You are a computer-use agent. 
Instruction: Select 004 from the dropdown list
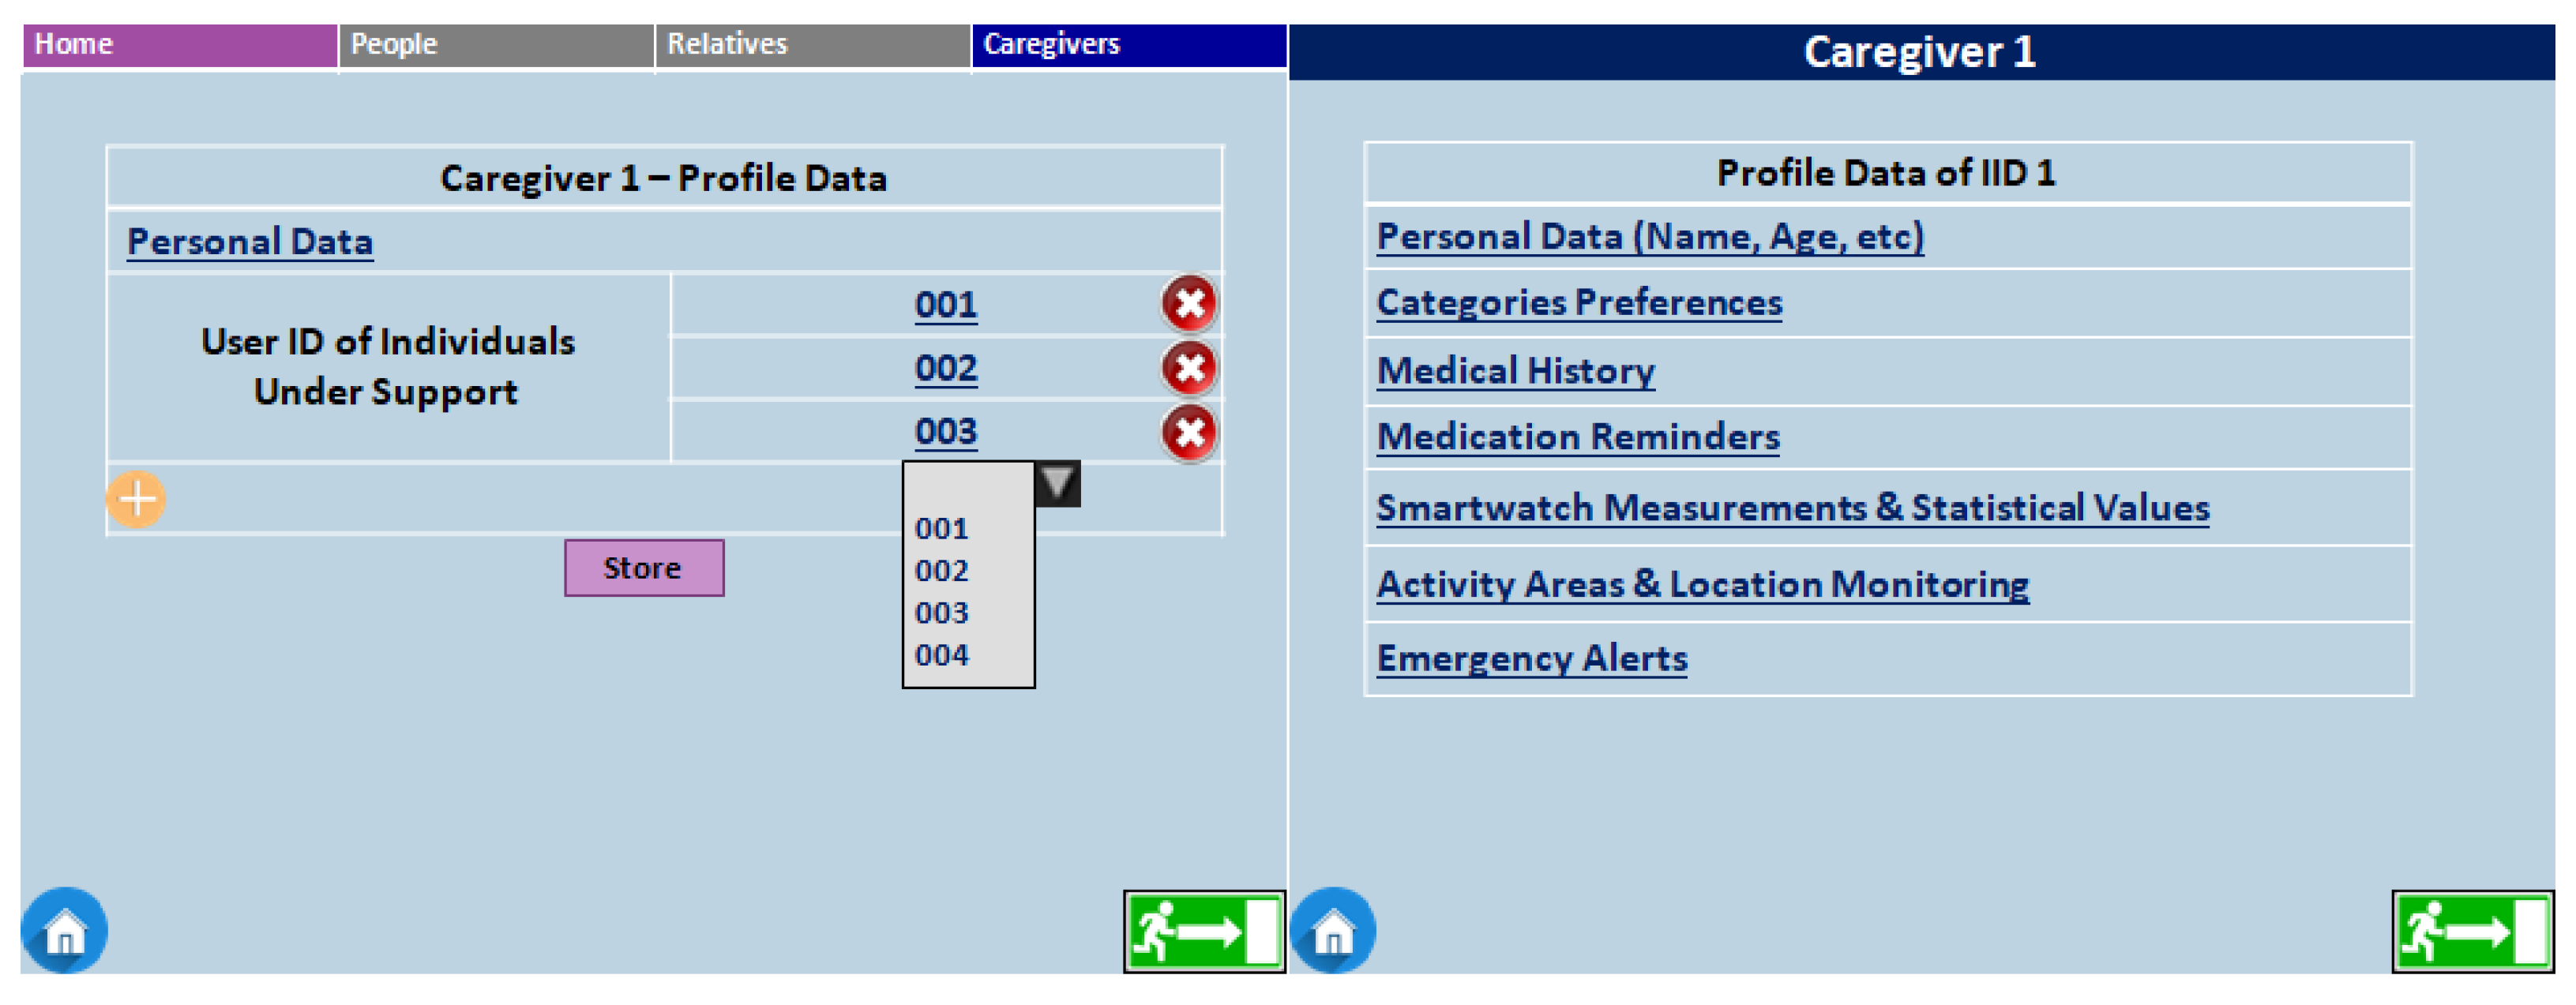(942, 656)
